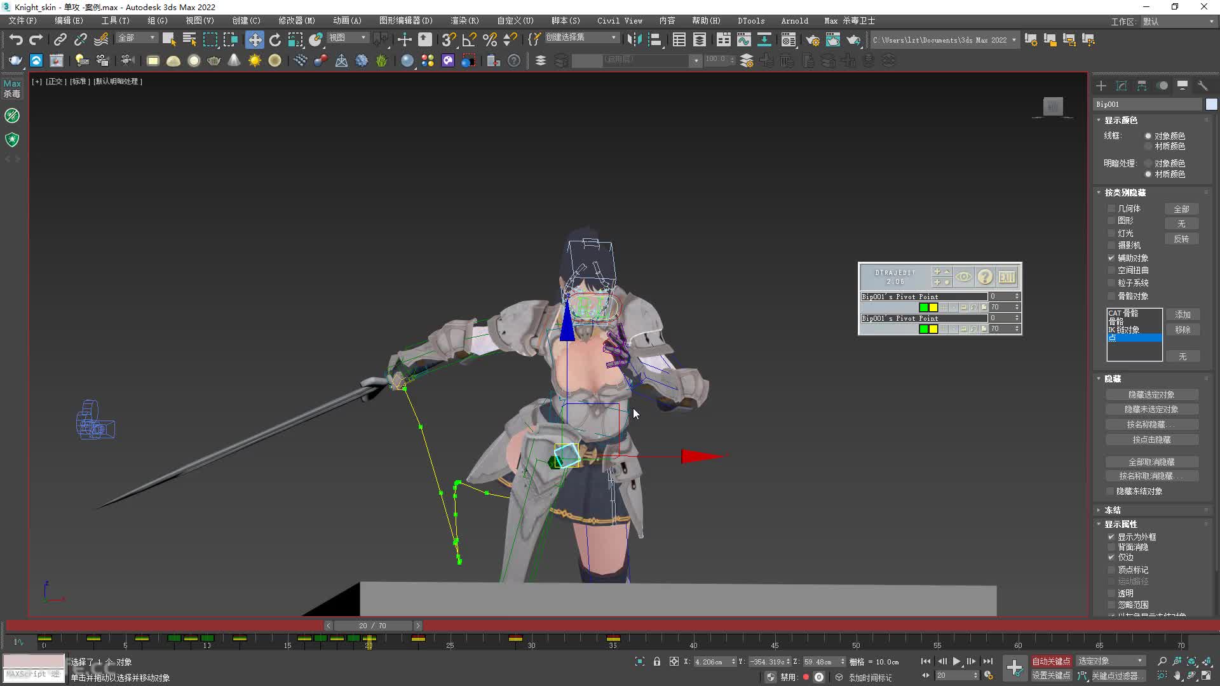Click the large Set Key plus button
The height and width of the screenshot is (686, 1220).
[1015, 668]
